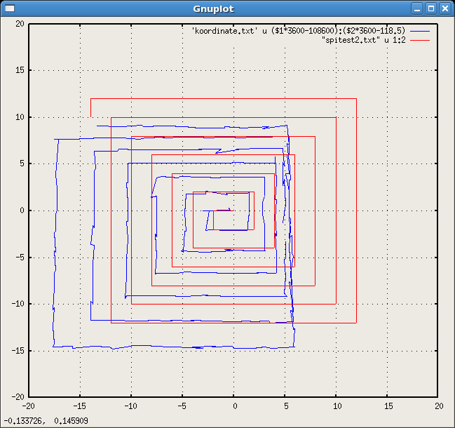Click the x-axis label 0

coord(235,406)
